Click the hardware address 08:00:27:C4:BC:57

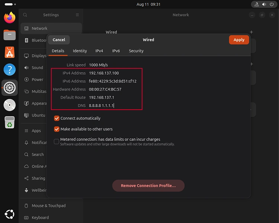(x=105, y=89)
